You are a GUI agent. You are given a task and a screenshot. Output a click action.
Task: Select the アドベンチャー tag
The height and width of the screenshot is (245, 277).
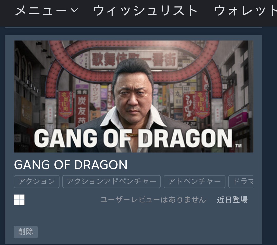coord(194,182)
